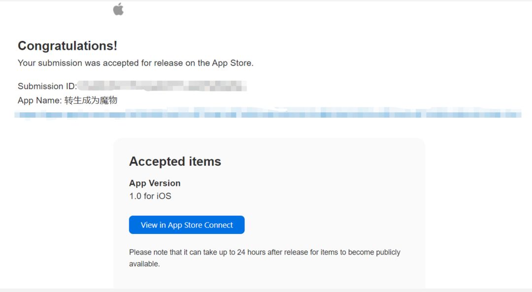Click 'App Store' in the acceptance sentence

(232, 63)
